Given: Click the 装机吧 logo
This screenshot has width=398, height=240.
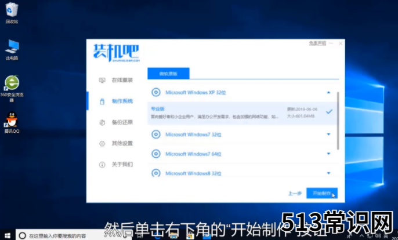Looking at the screenshot, I should tap(116, 53).
